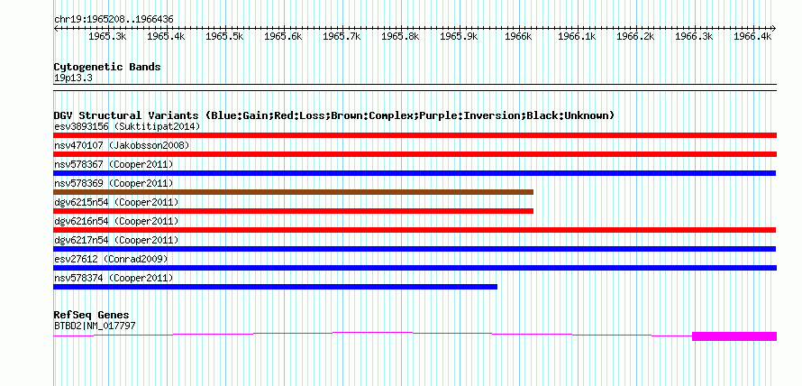The image size is (802, 386).
Task: Click the 1966k ruler tick label
Action: tap(519, 37)
